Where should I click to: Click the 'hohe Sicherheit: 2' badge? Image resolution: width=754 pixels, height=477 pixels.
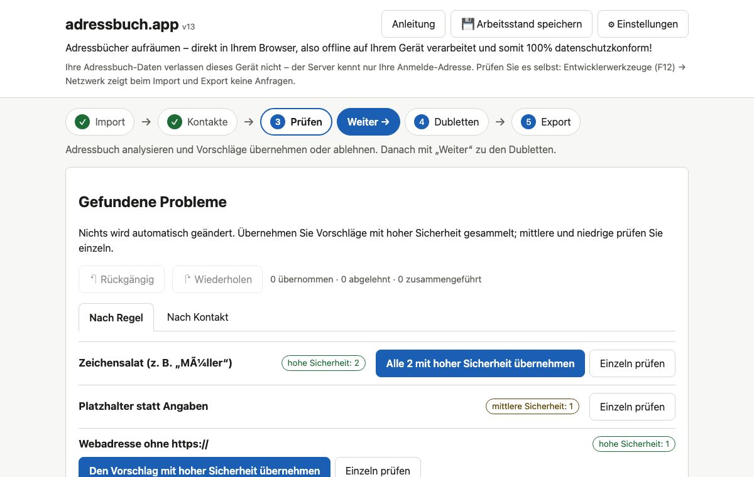click(x=324, y=363)
